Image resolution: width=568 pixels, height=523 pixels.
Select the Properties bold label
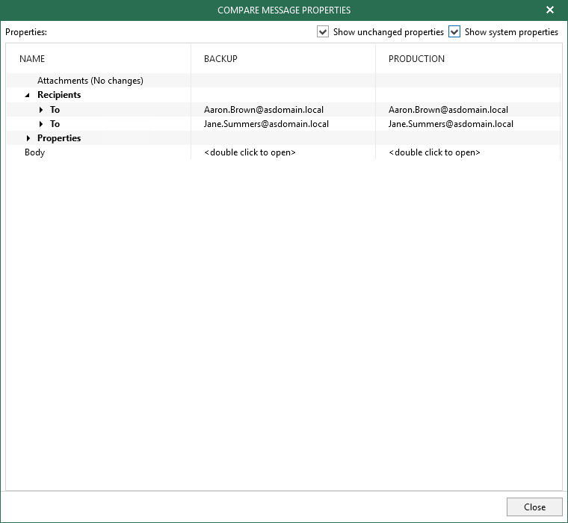pyautogui.click(x=59, y=138)
